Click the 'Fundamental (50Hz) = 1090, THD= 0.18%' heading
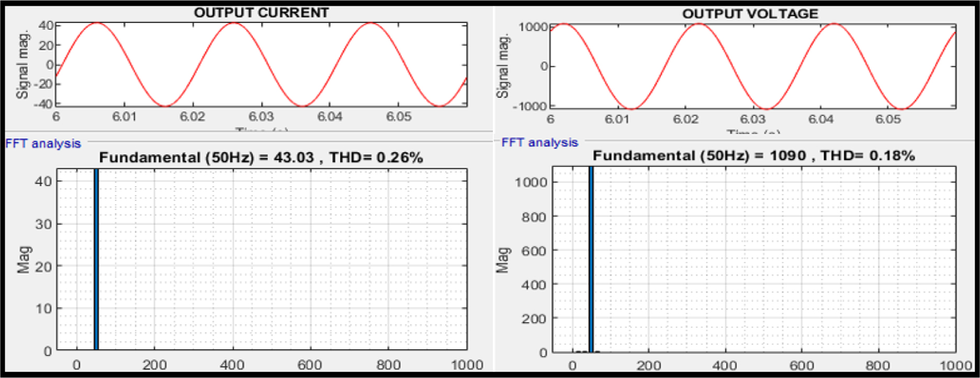Viewport: 980px width, 378px height. point(753,155)
